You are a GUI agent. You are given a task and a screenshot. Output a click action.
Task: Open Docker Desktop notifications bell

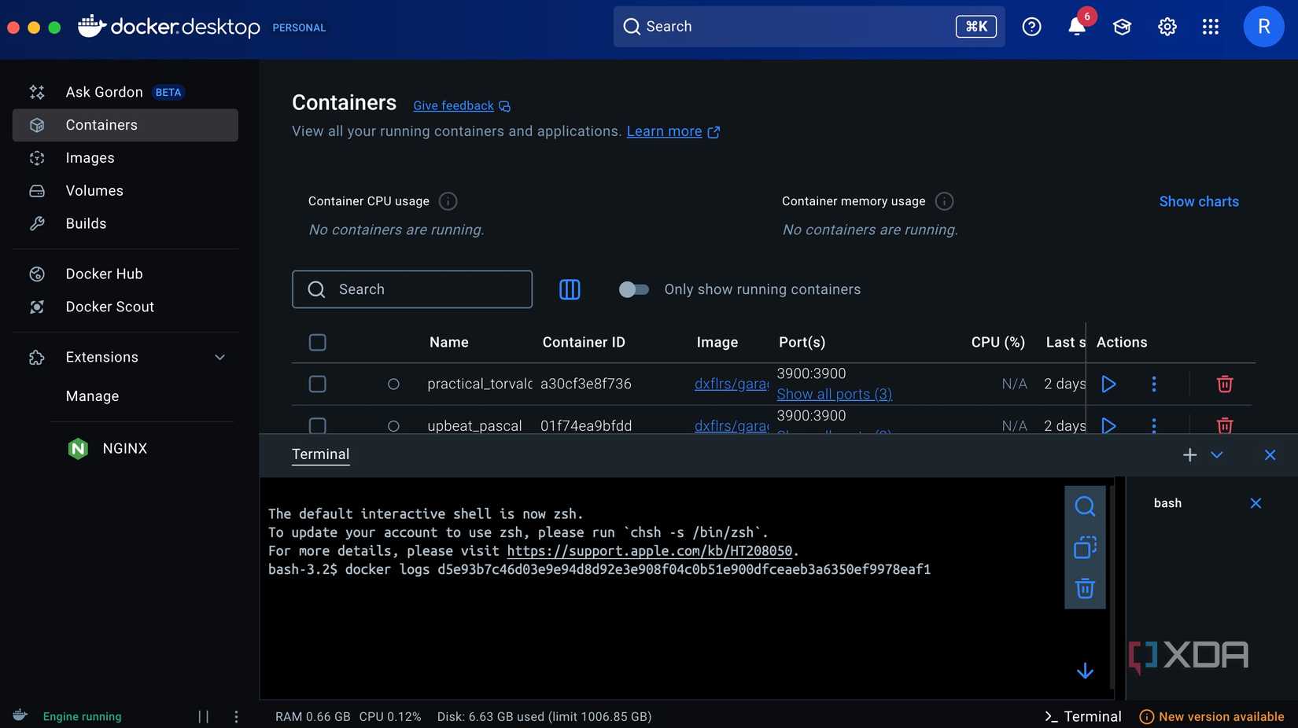coord(1076,26)
